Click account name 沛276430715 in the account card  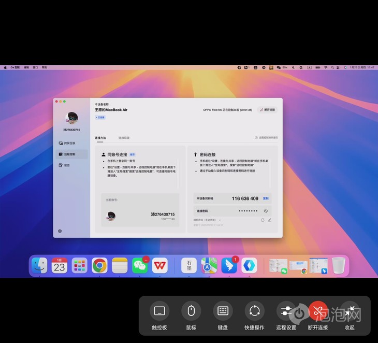click(163, 214)
